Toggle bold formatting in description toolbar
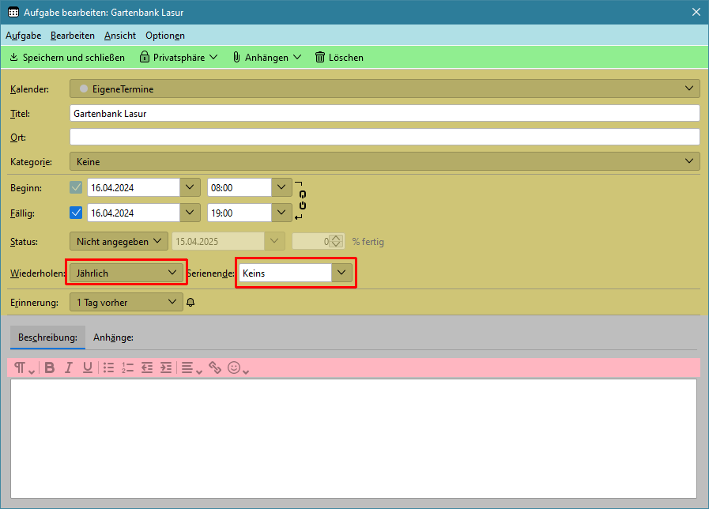 [50, 368]
